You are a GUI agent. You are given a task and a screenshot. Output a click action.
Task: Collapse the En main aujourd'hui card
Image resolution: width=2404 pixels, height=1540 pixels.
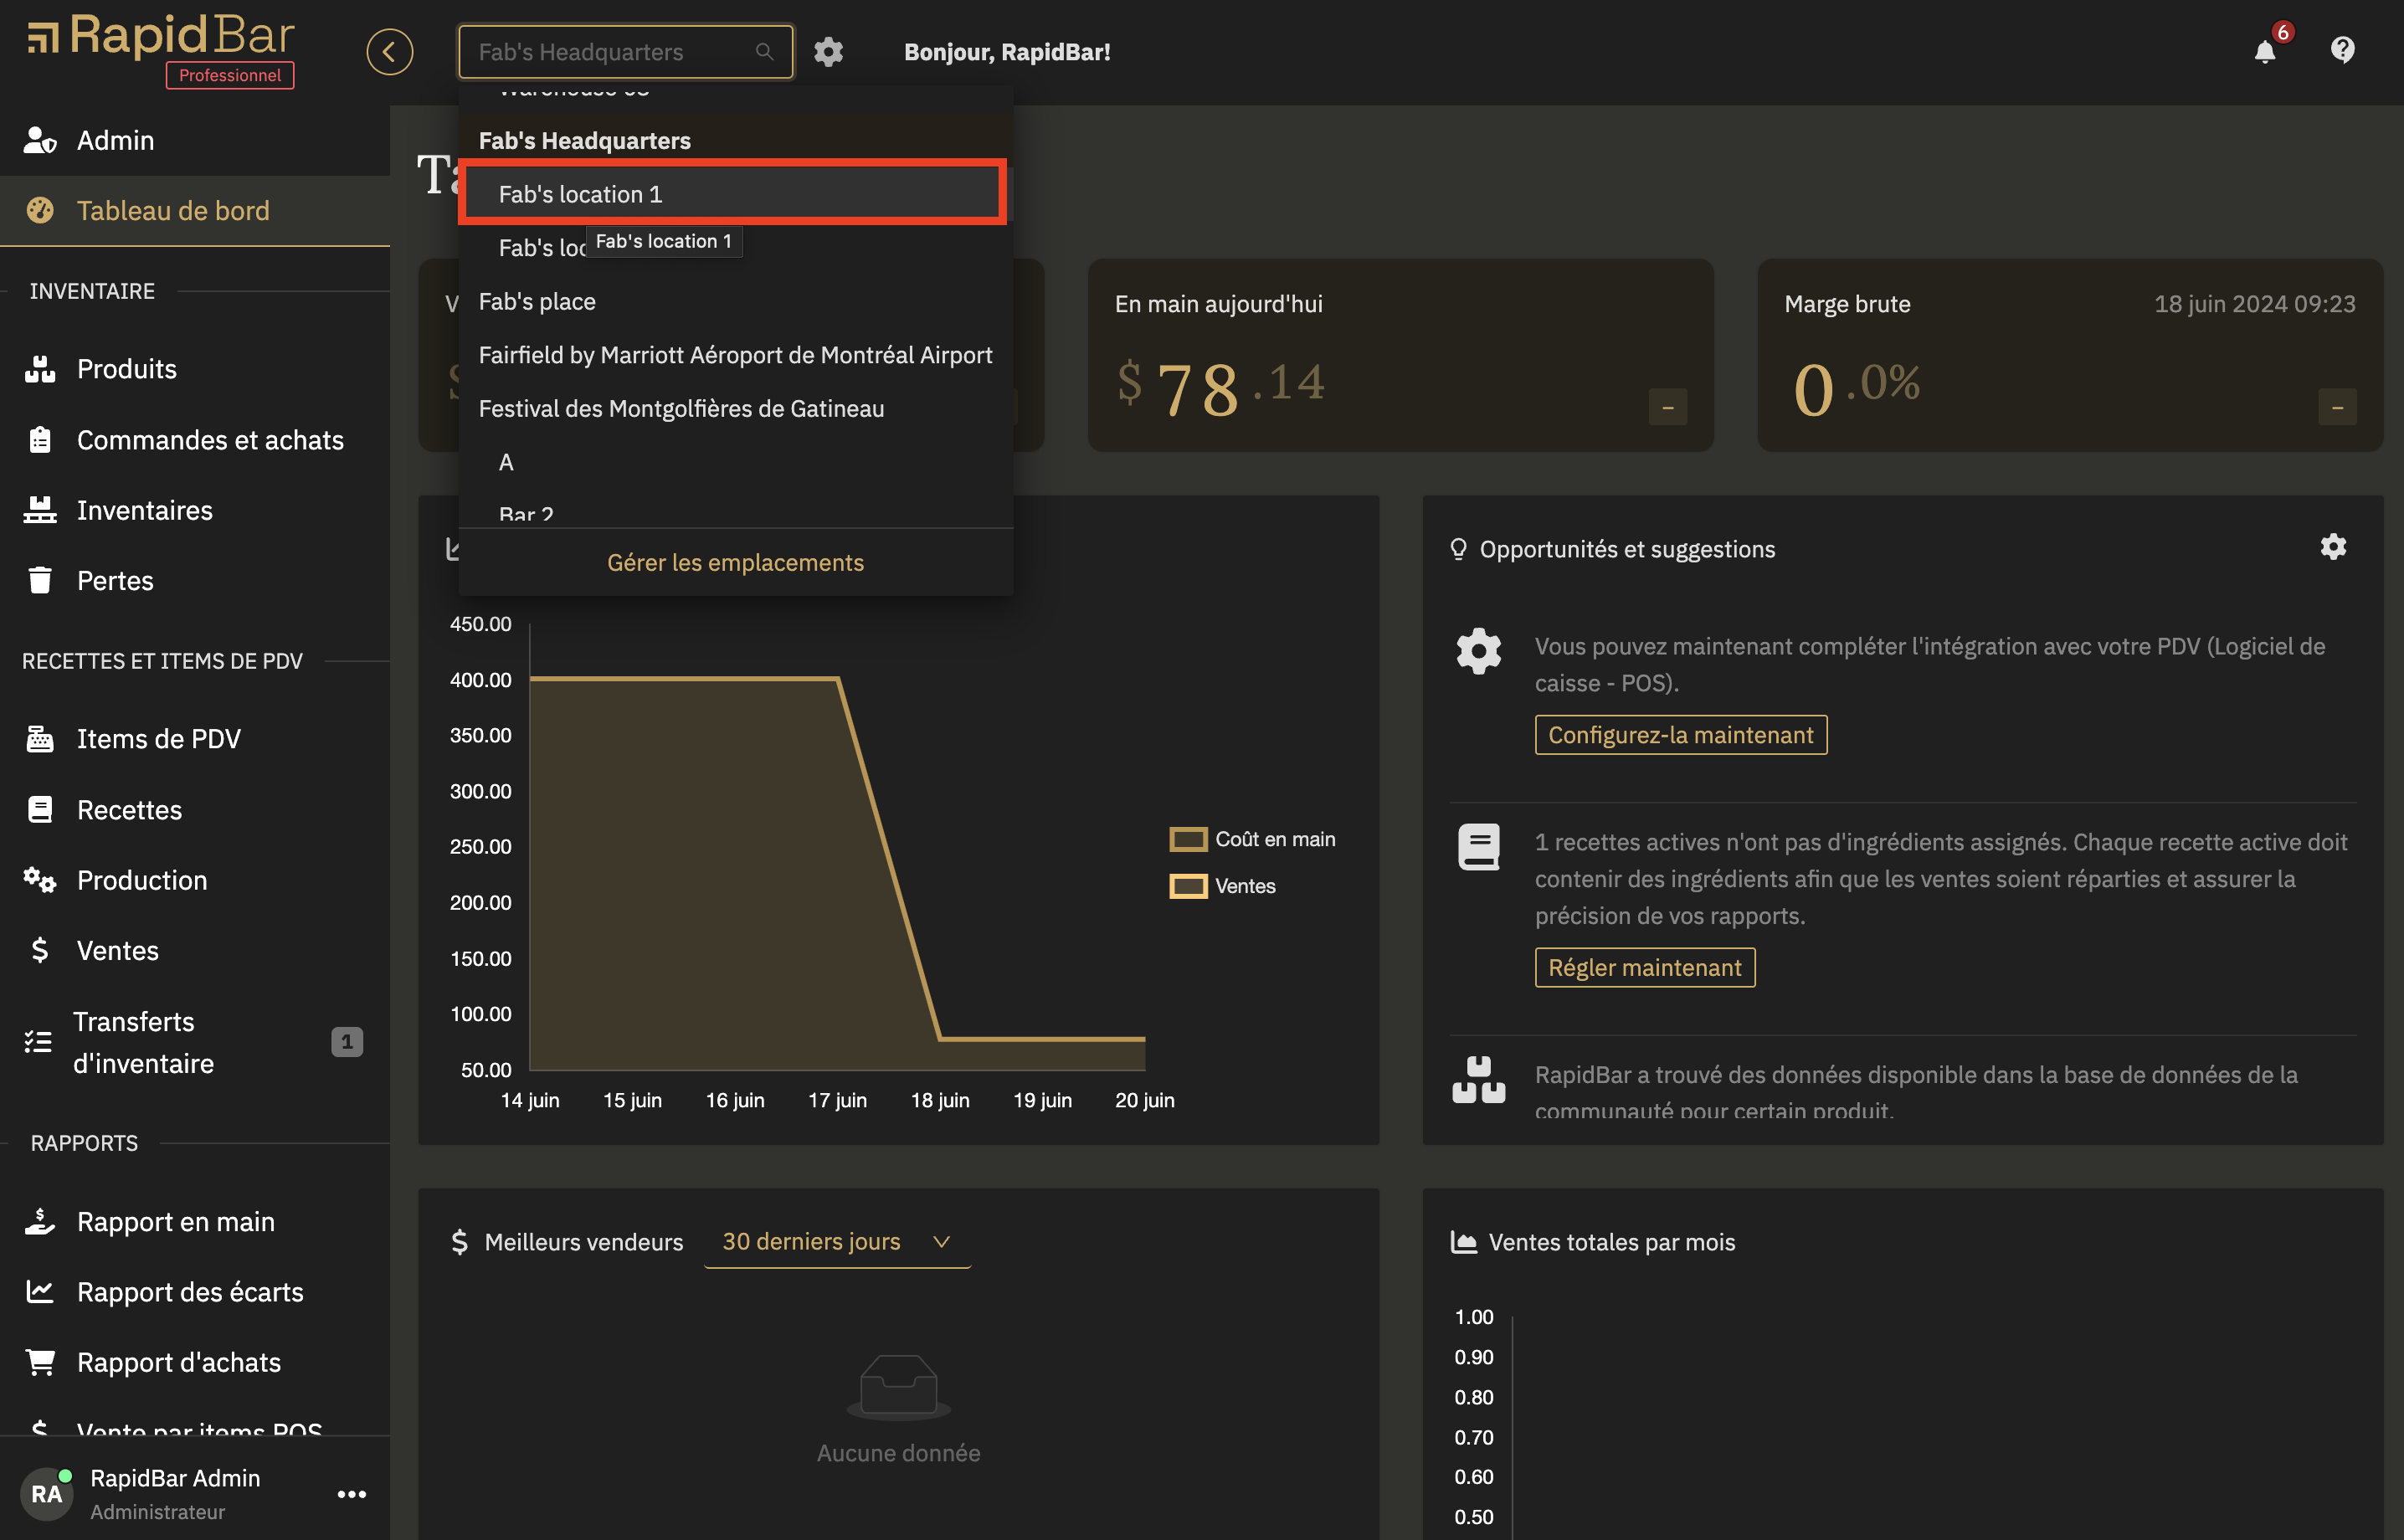(1667, 407)
